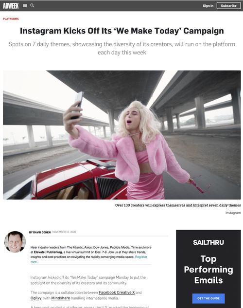Click the Subscribe button

[x=229, y=6]
